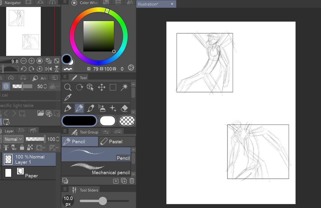This screenshot has width=321, height=208.
Task: Delete the selected sub tool
Action: coord(132,181)
